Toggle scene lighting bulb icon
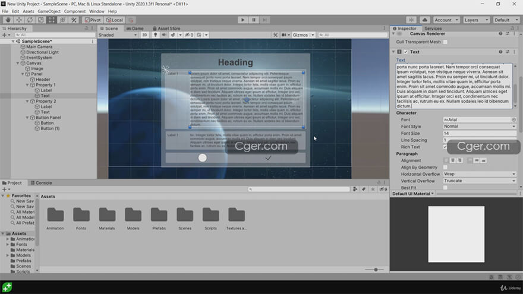 point(156,35)
